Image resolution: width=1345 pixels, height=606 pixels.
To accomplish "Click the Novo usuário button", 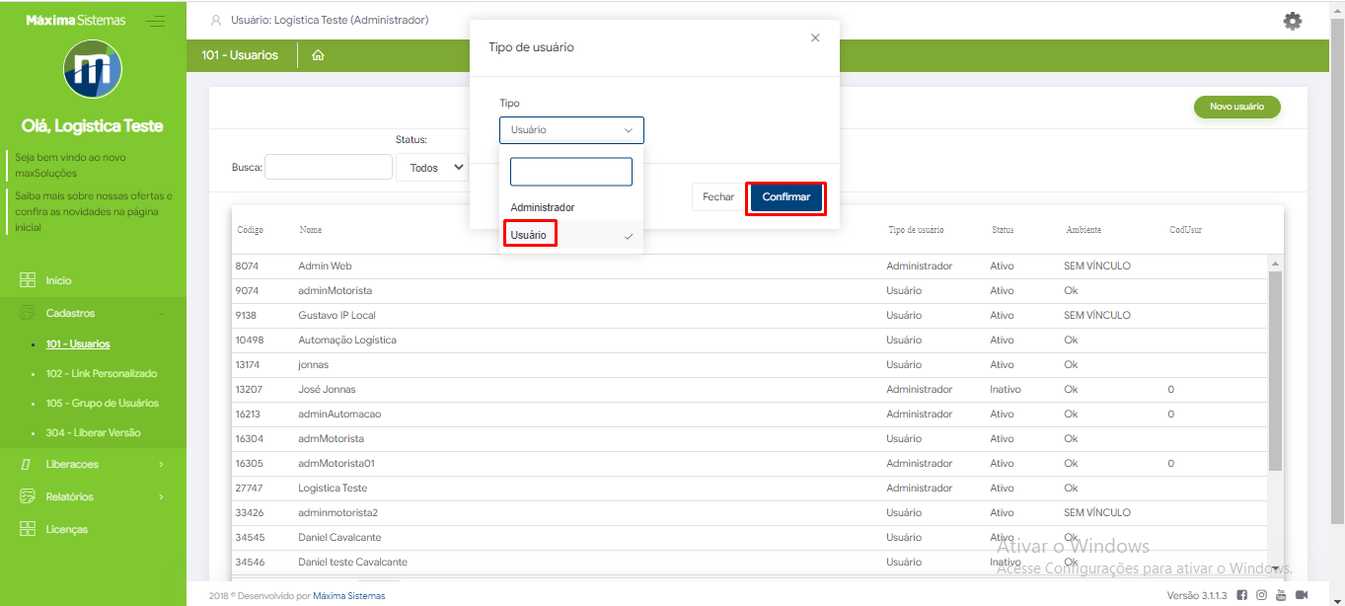I will (x=1237, y=107).
